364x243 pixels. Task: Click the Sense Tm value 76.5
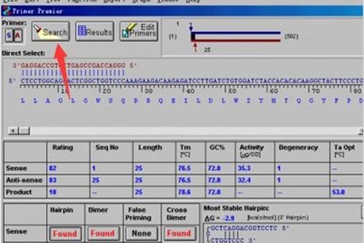click(x=184, y=168)
